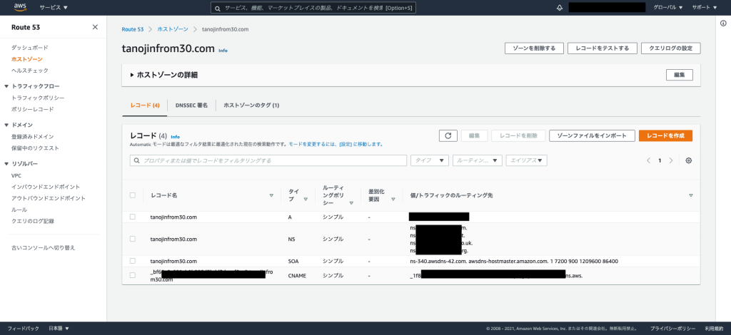
Task: Open ホストゾーン in sidebar
Action: coord(27,59)
